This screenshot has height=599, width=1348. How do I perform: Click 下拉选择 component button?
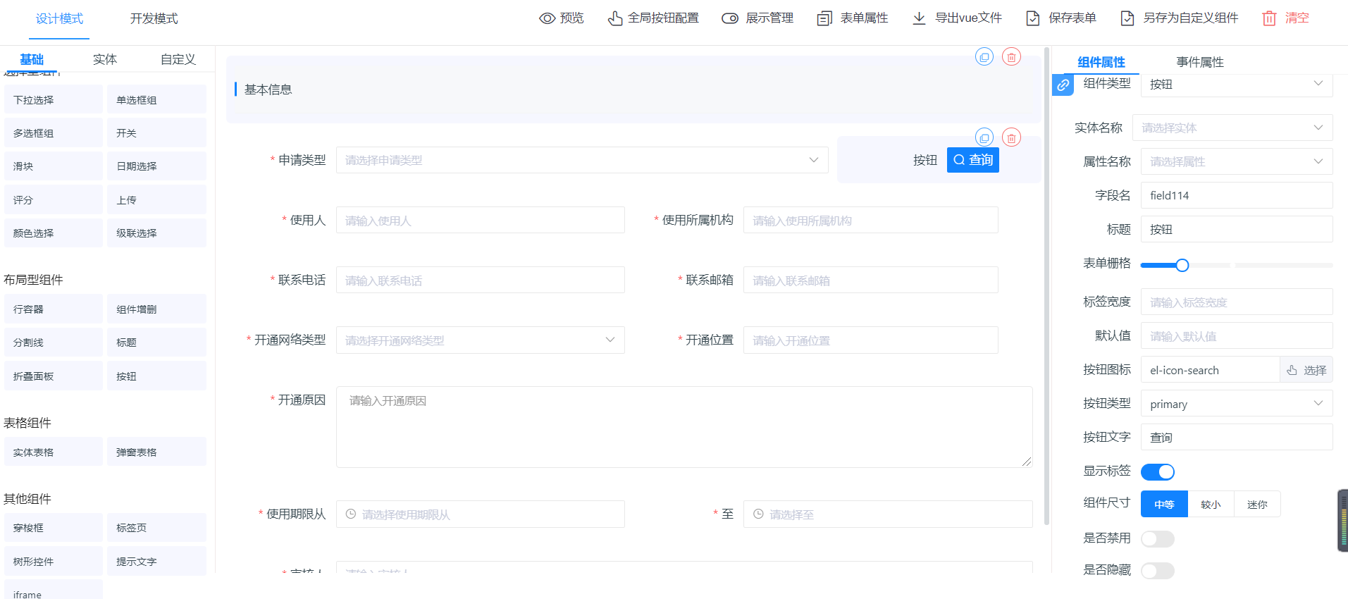click(x=54, y=100)
